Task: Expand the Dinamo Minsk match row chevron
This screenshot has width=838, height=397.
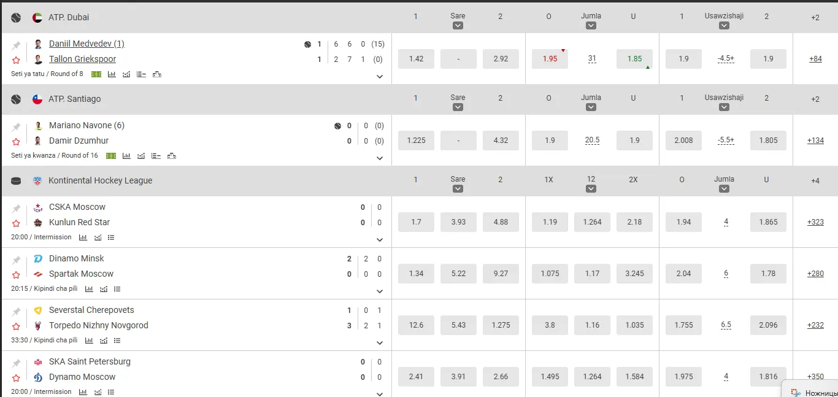Action: (x=380, y=291)
